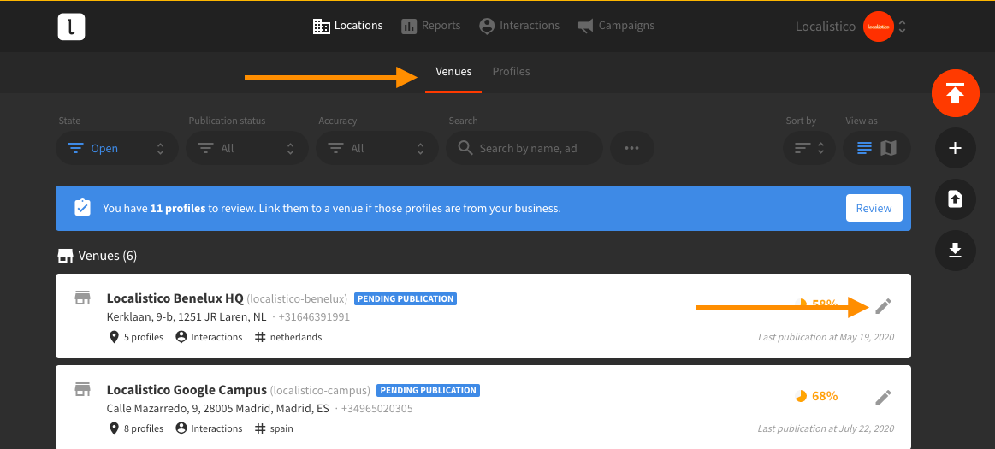Click the download export button
Screen dimensions: 995x449
point(955,251)
